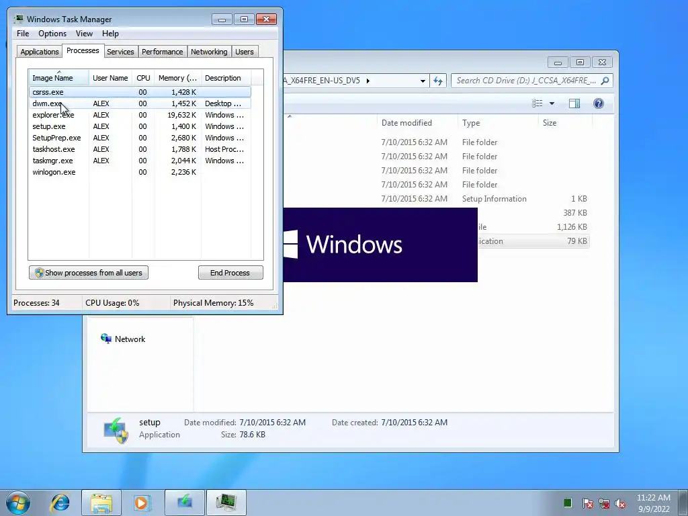Sort processes by Memory column
The image size is (688, 516).
click(177, 78)
